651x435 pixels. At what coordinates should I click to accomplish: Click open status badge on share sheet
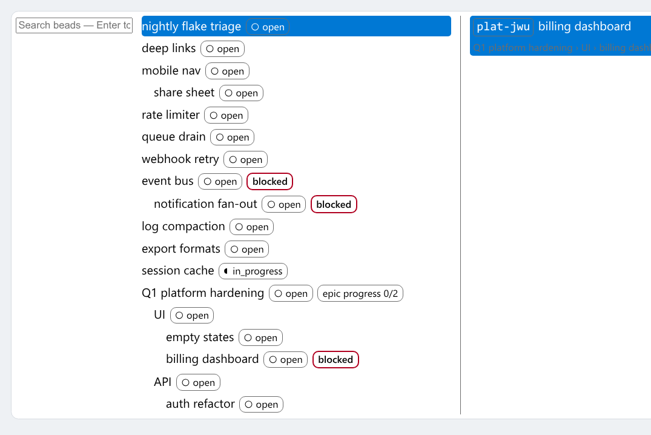241,93
